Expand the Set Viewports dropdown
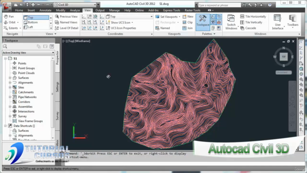The width and height of the screenshot is (307, 173). click(179, 17)
